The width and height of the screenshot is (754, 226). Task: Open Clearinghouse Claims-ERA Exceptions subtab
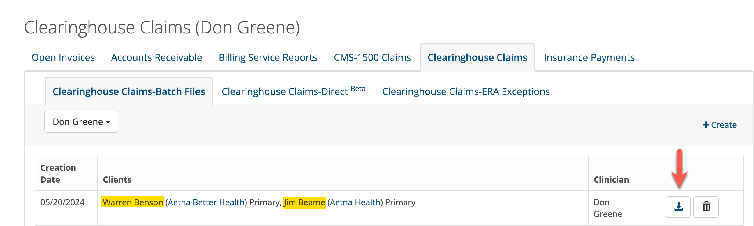point(466,92)
